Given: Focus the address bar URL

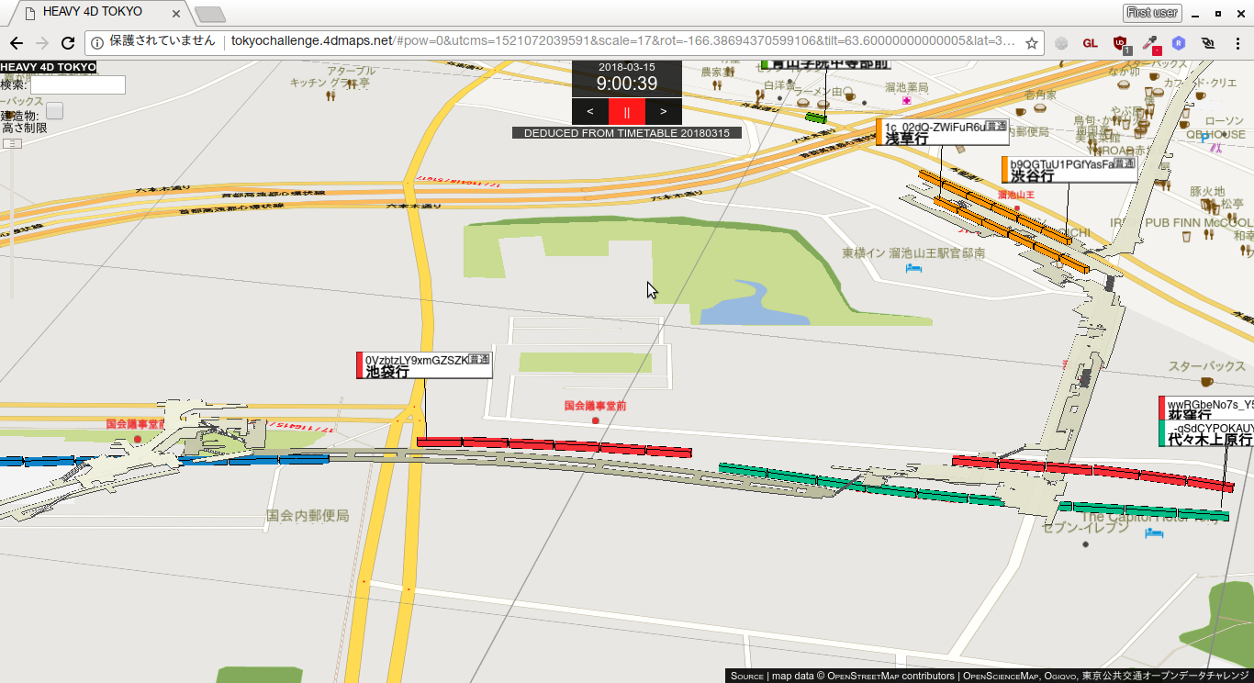Looking at the screenshot, I should pyautogui.click(x=622, y=42).
